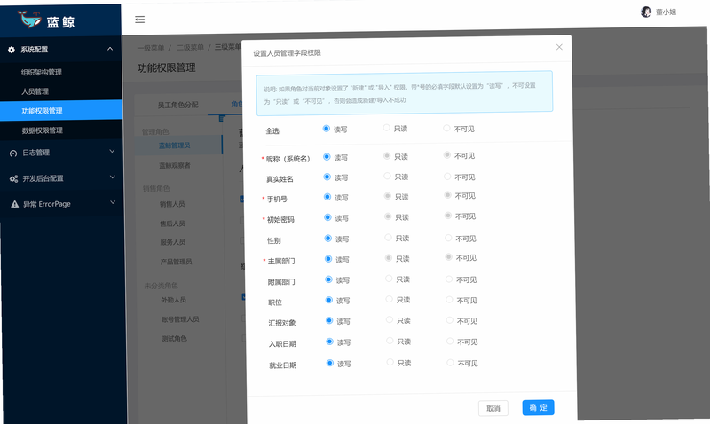Image resolution: width=710 pixels, height=424 pixels.
Task: Select 不可见 for 汇报对象
Action: [x=449, y=320]
